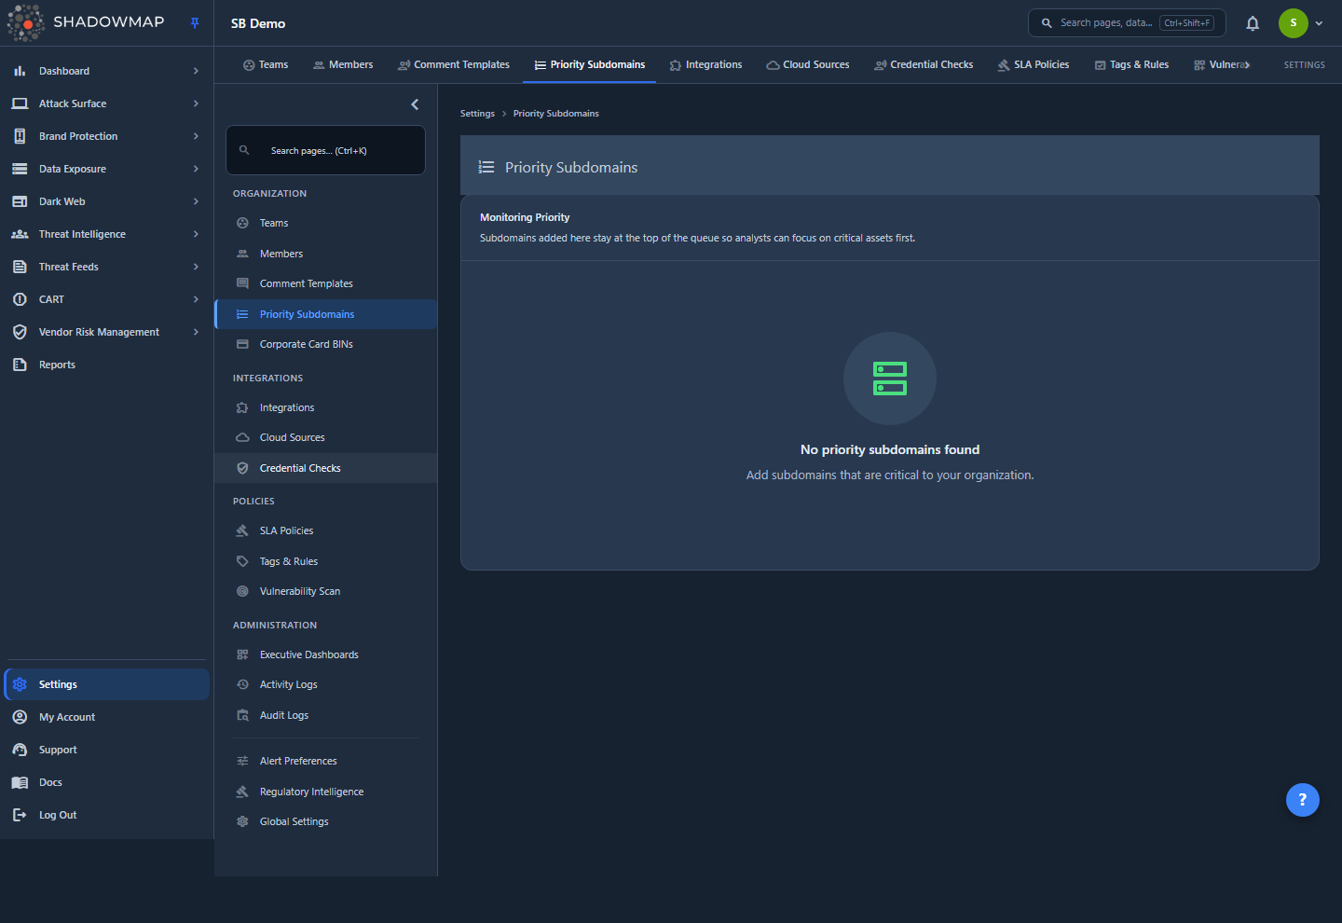Expand the Threat Feeds chevron
The image size is (1342, 923).
(x=196, y=267)
